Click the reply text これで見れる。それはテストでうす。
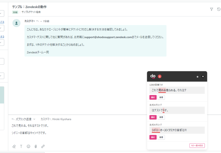 coord(30,126)
